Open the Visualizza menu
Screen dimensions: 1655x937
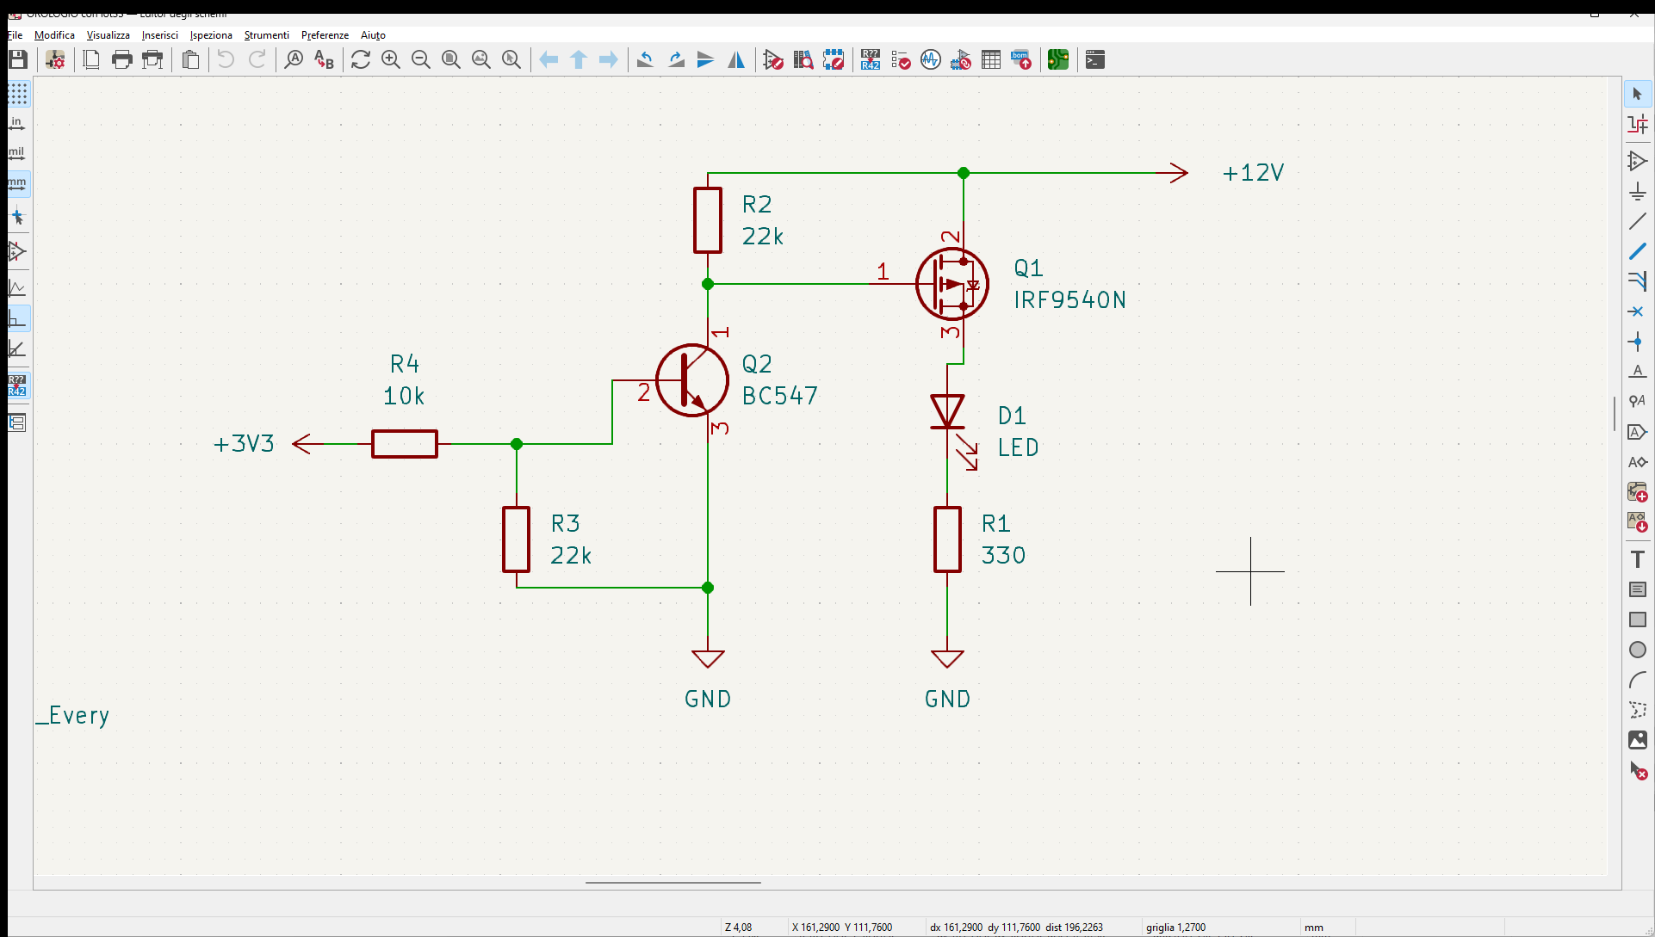108,35
